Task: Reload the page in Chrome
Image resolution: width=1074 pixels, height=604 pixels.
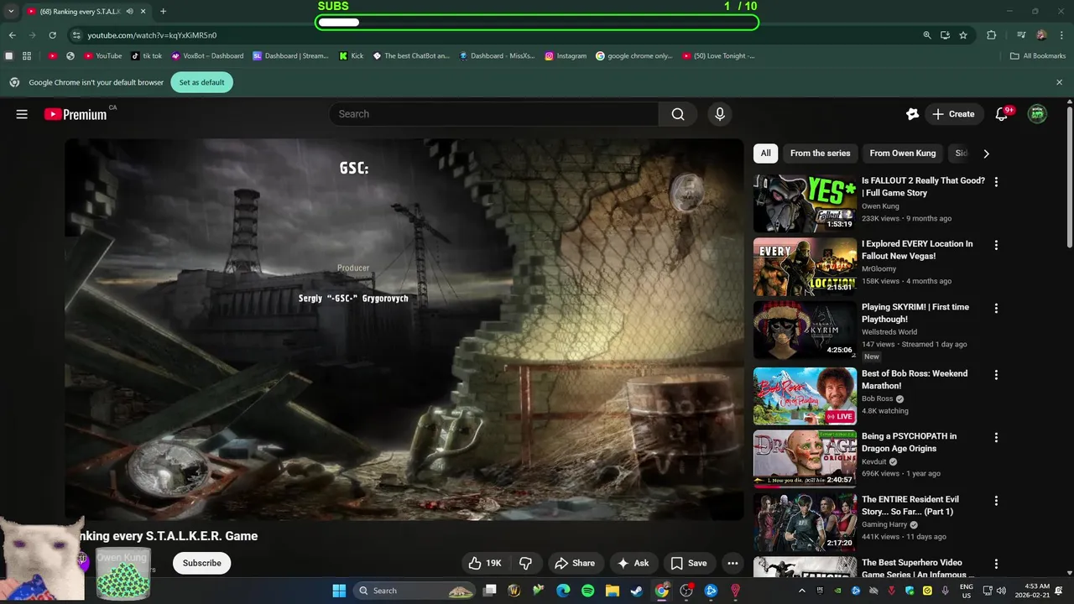Action: point(52,35)
